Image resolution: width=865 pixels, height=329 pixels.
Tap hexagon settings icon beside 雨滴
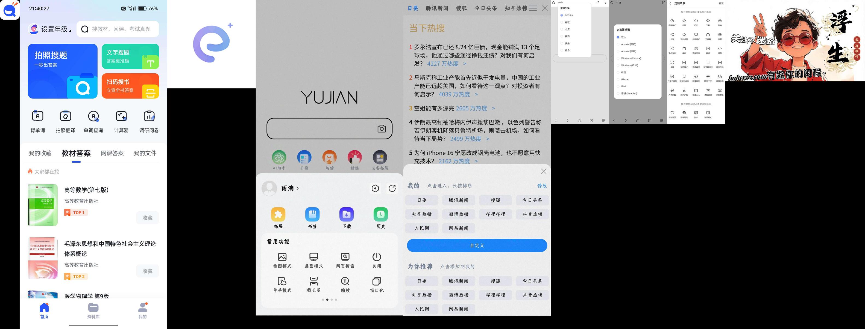[x=375, y=189]
